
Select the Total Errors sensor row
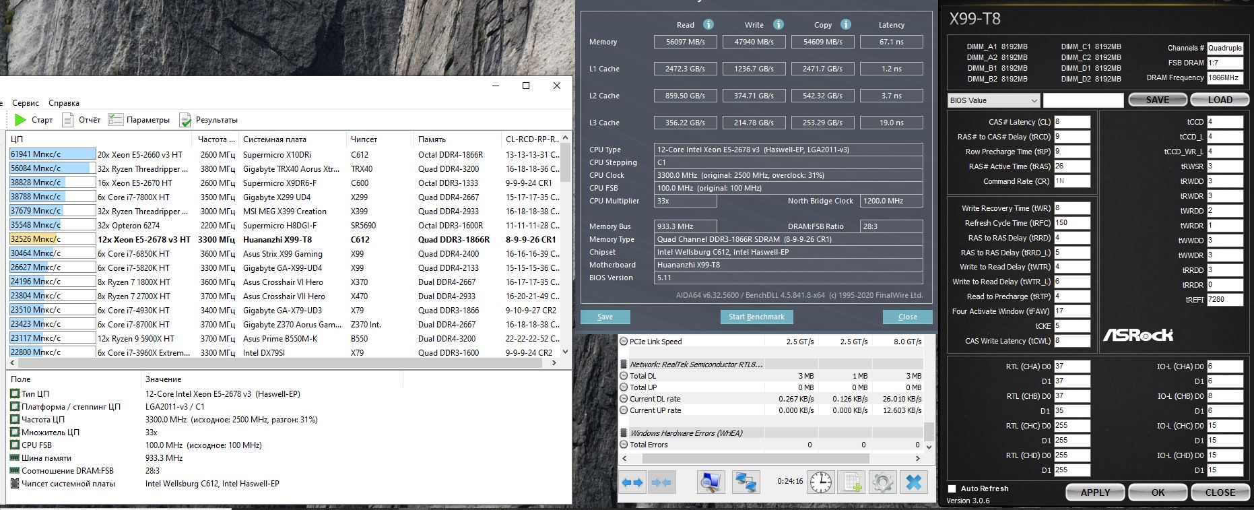(x=770, y=445)
